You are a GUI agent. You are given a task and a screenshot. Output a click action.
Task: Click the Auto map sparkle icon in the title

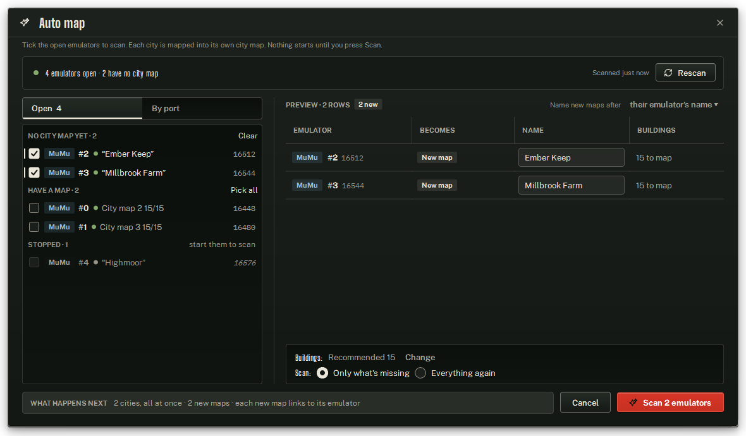click(25, 22)
